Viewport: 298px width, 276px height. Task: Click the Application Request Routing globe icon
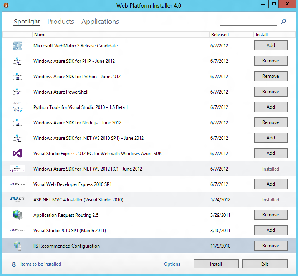pos(18,215)
